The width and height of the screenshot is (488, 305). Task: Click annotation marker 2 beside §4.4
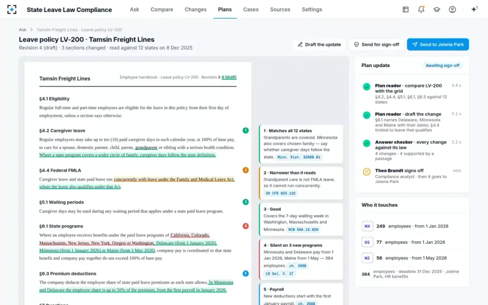[246, 170]
